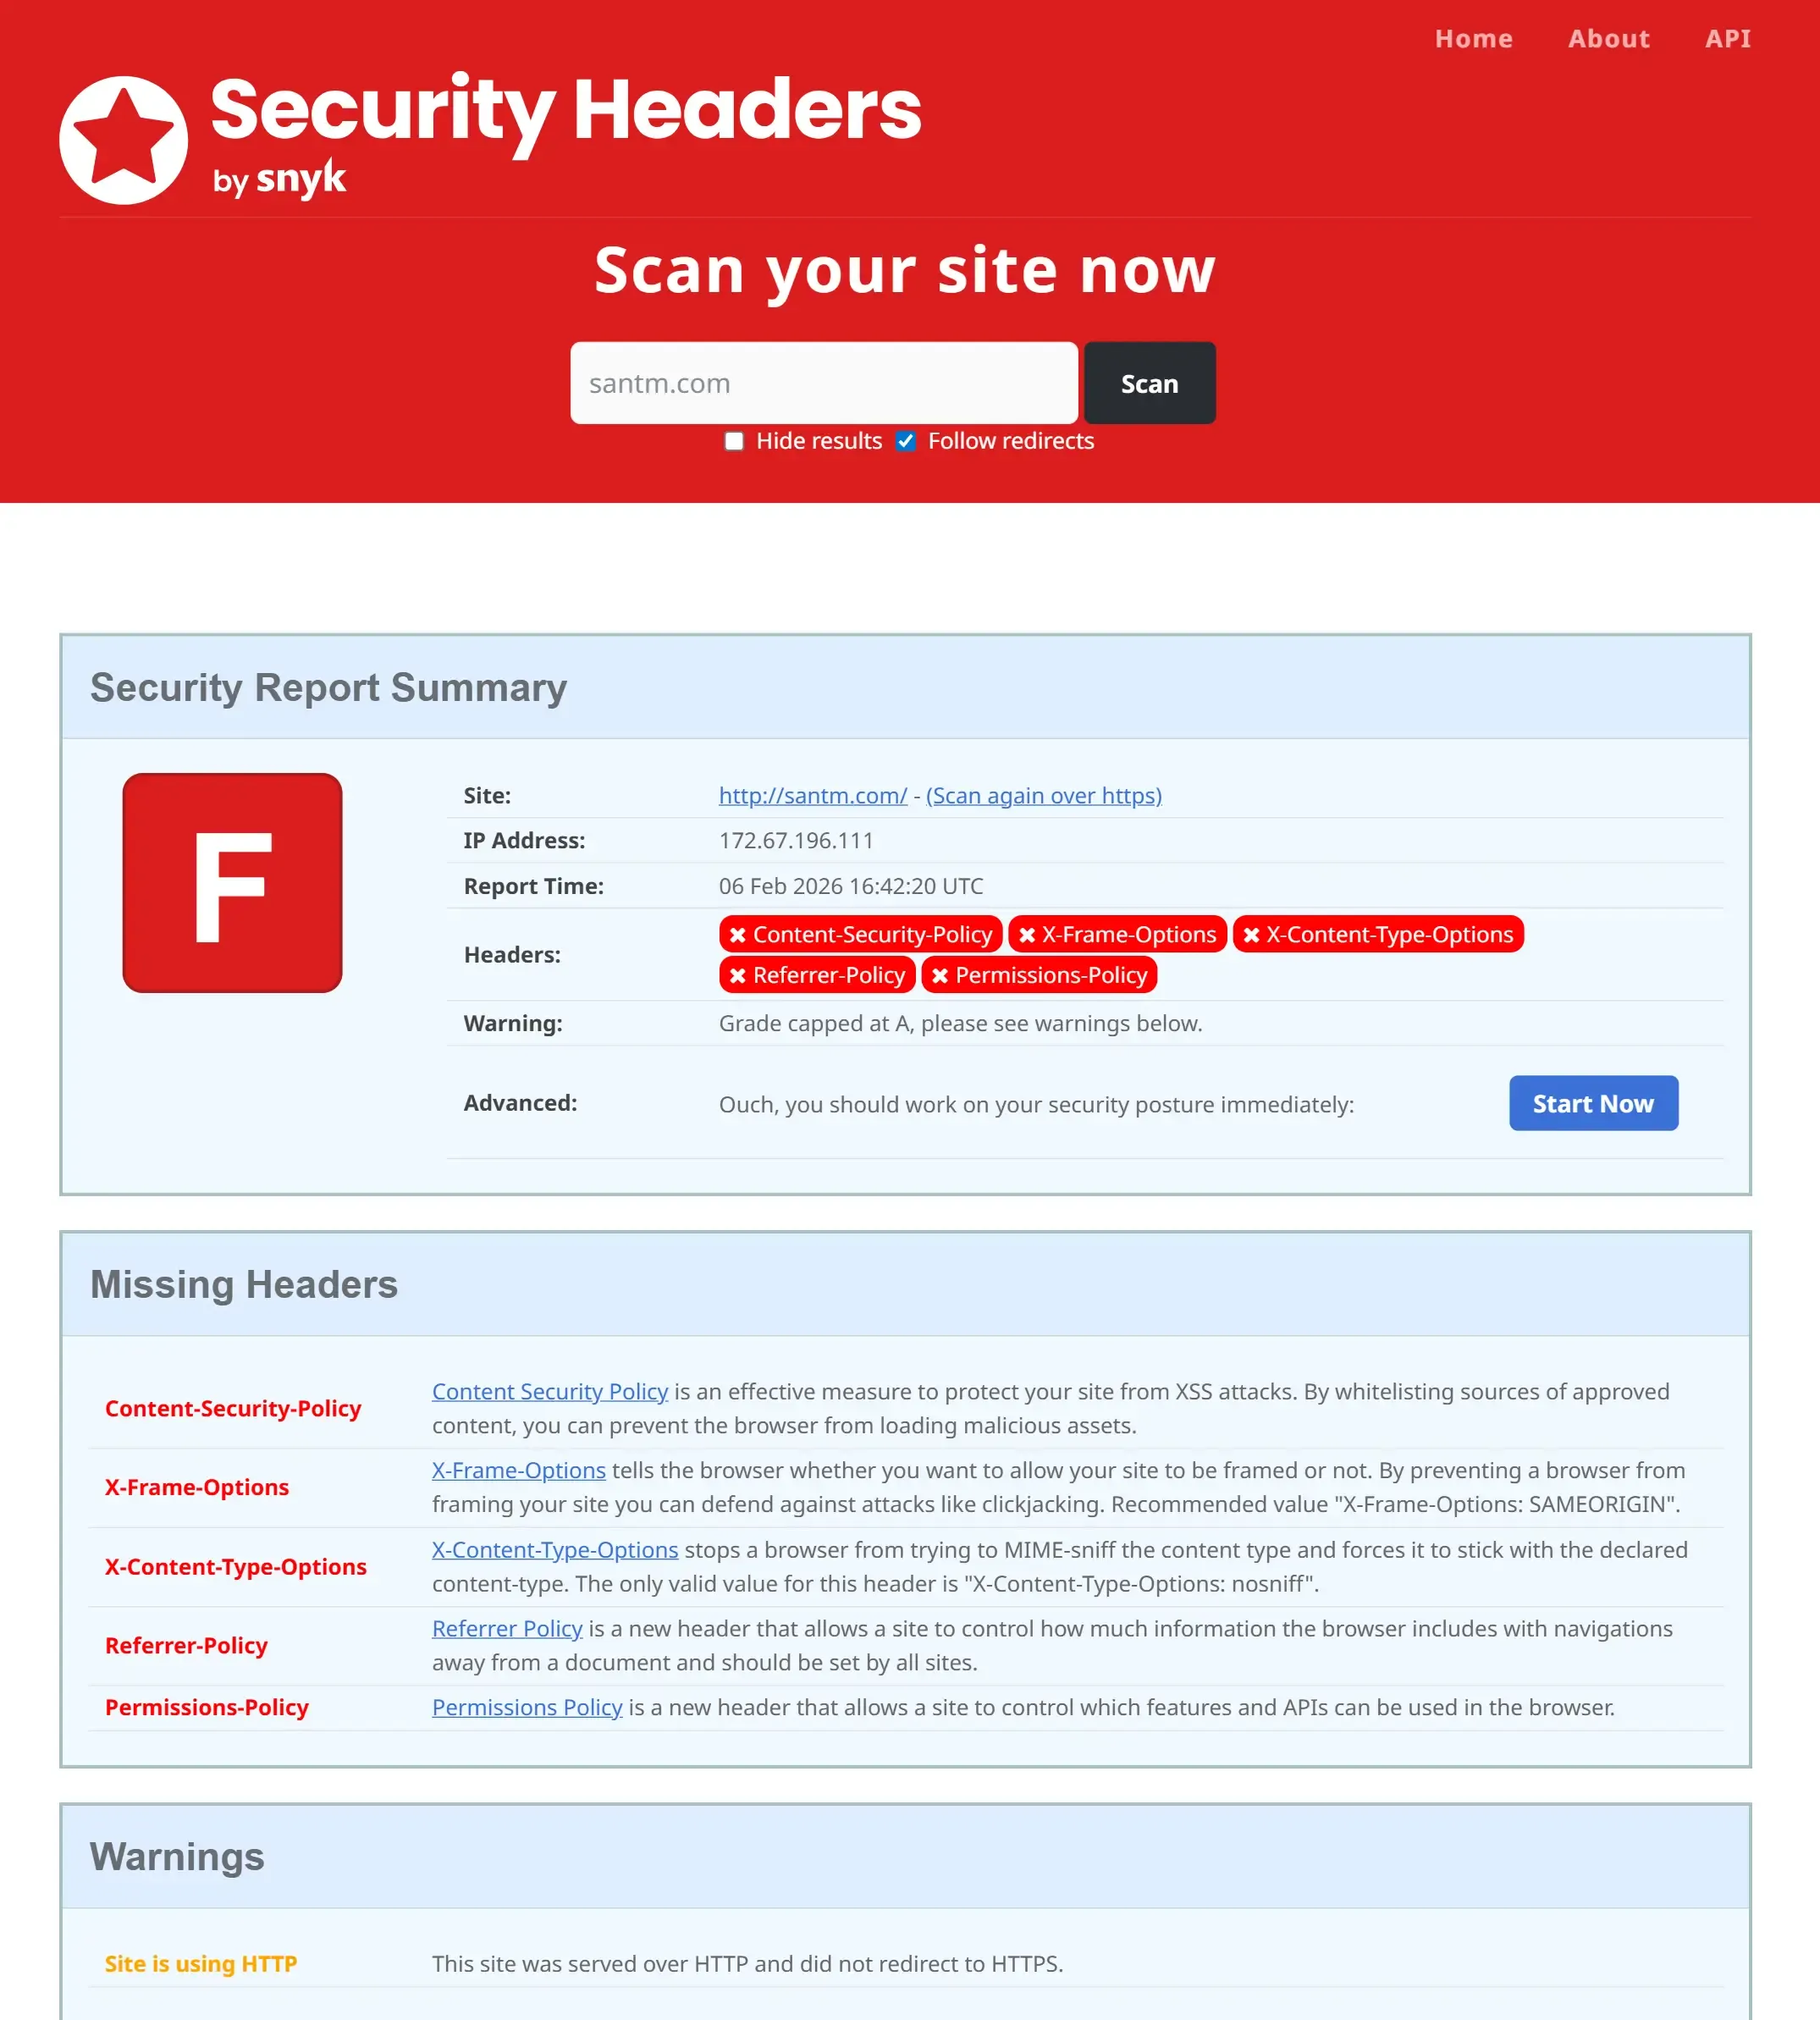Click the Content-Security-Policy header badge
Screen dimensions: 1820x2020
point(860,934)
